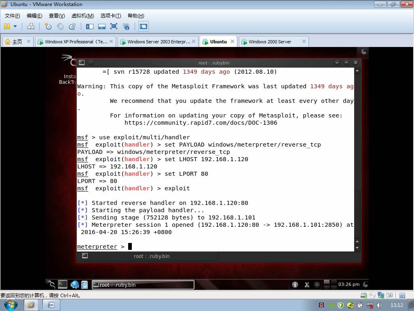Viewport: 414px width, 311px height.
Task: Click the info notification tray icon
Action: click(295, 285)
